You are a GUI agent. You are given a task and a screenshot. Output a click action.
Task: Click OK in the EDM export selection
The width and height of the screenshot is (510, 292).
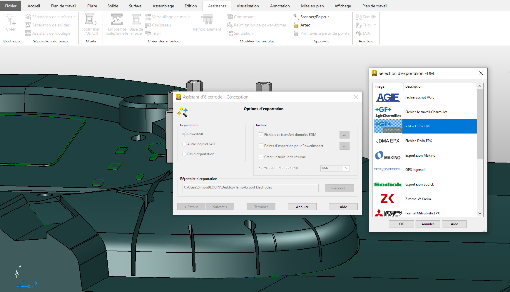click(401, 224)
